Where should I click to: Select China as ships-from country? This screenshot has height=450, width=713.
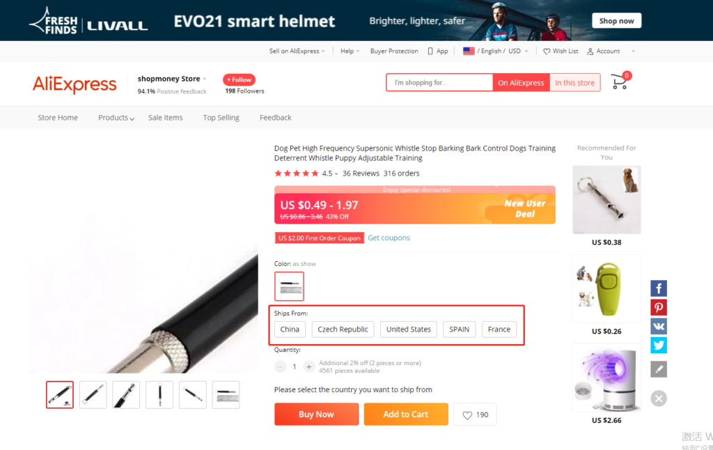290,329
